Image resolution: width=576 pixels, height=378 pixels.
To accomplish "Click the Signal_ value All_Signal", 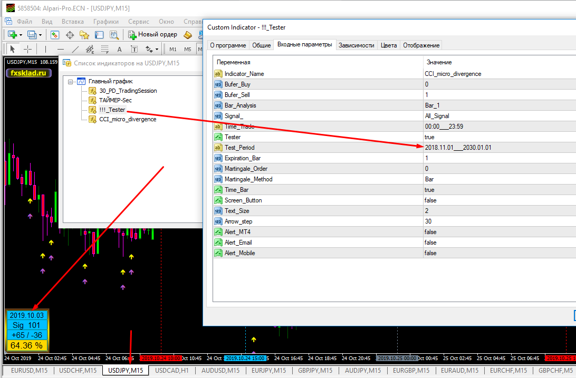I will pos(437,116).
